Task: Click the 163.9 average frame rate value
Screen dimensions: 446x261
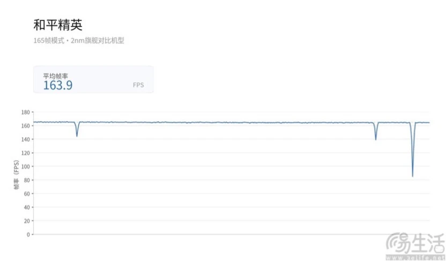Action: pyautogui.click(x=58, y=85)
